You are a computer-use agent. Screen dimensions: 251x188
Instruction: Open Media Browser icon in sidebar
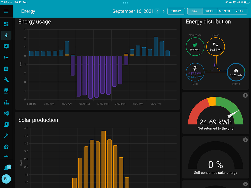(x=6, y=124)
